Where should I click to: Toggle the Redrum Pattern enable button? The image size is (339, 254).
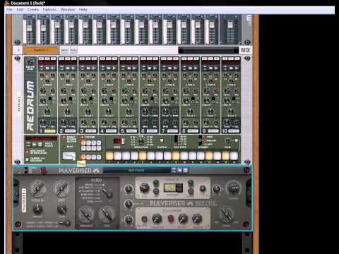pyautogui.click(x=83, y=137)
